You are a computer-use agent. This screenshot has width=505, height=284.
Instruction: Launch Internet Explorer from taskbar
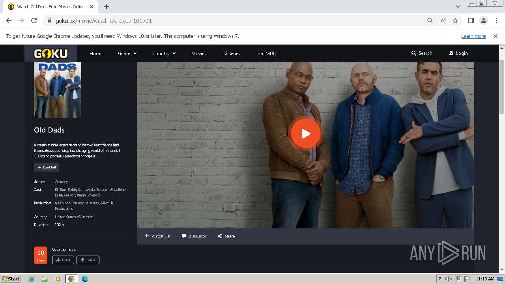point(31,279)
